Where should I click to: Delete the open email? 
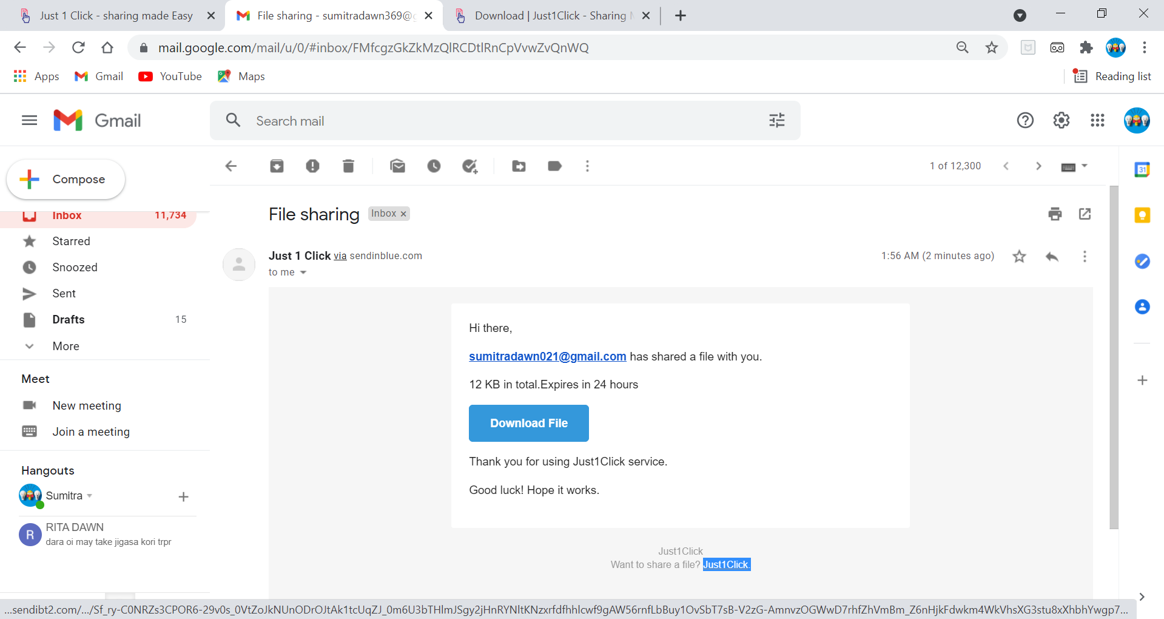[348, 166]
